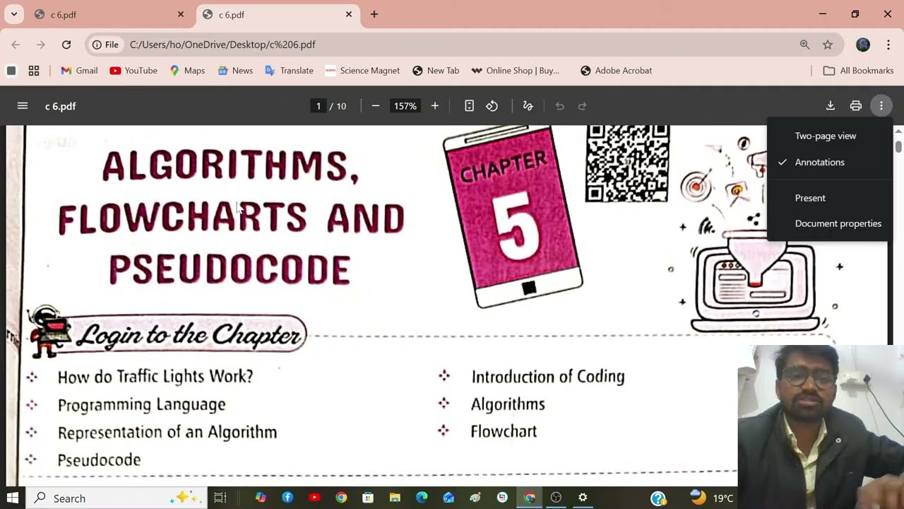Open the Gmail bookmark

tap(79, 71)
